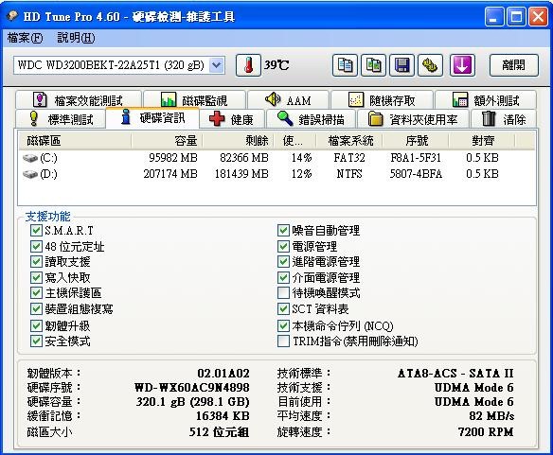This screenshot has width=553, height=455.
Task: Toggle the 寫入快取 checkbox
Action: (x=36, y=277)
